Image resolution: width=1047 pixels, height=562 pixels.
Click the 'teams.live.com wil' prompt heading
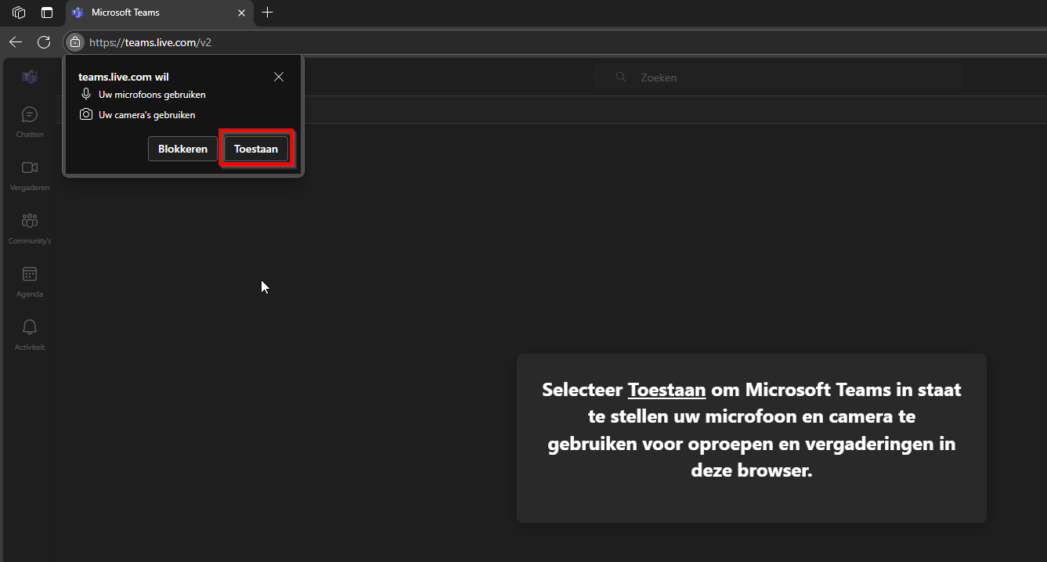(x=124, y=77)
